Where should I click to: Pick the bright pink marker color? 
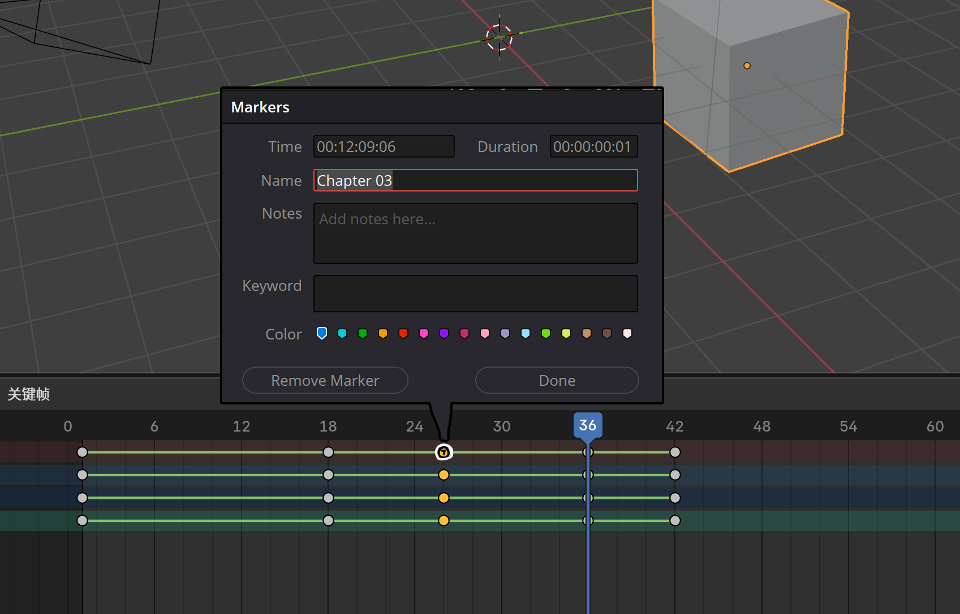424,333
